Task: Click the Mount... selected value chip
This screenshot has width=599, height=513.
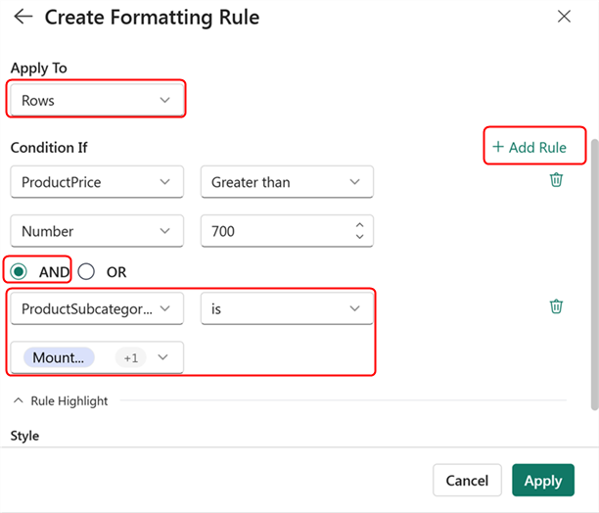Action: pyautogui.click(x=59, y=357)
